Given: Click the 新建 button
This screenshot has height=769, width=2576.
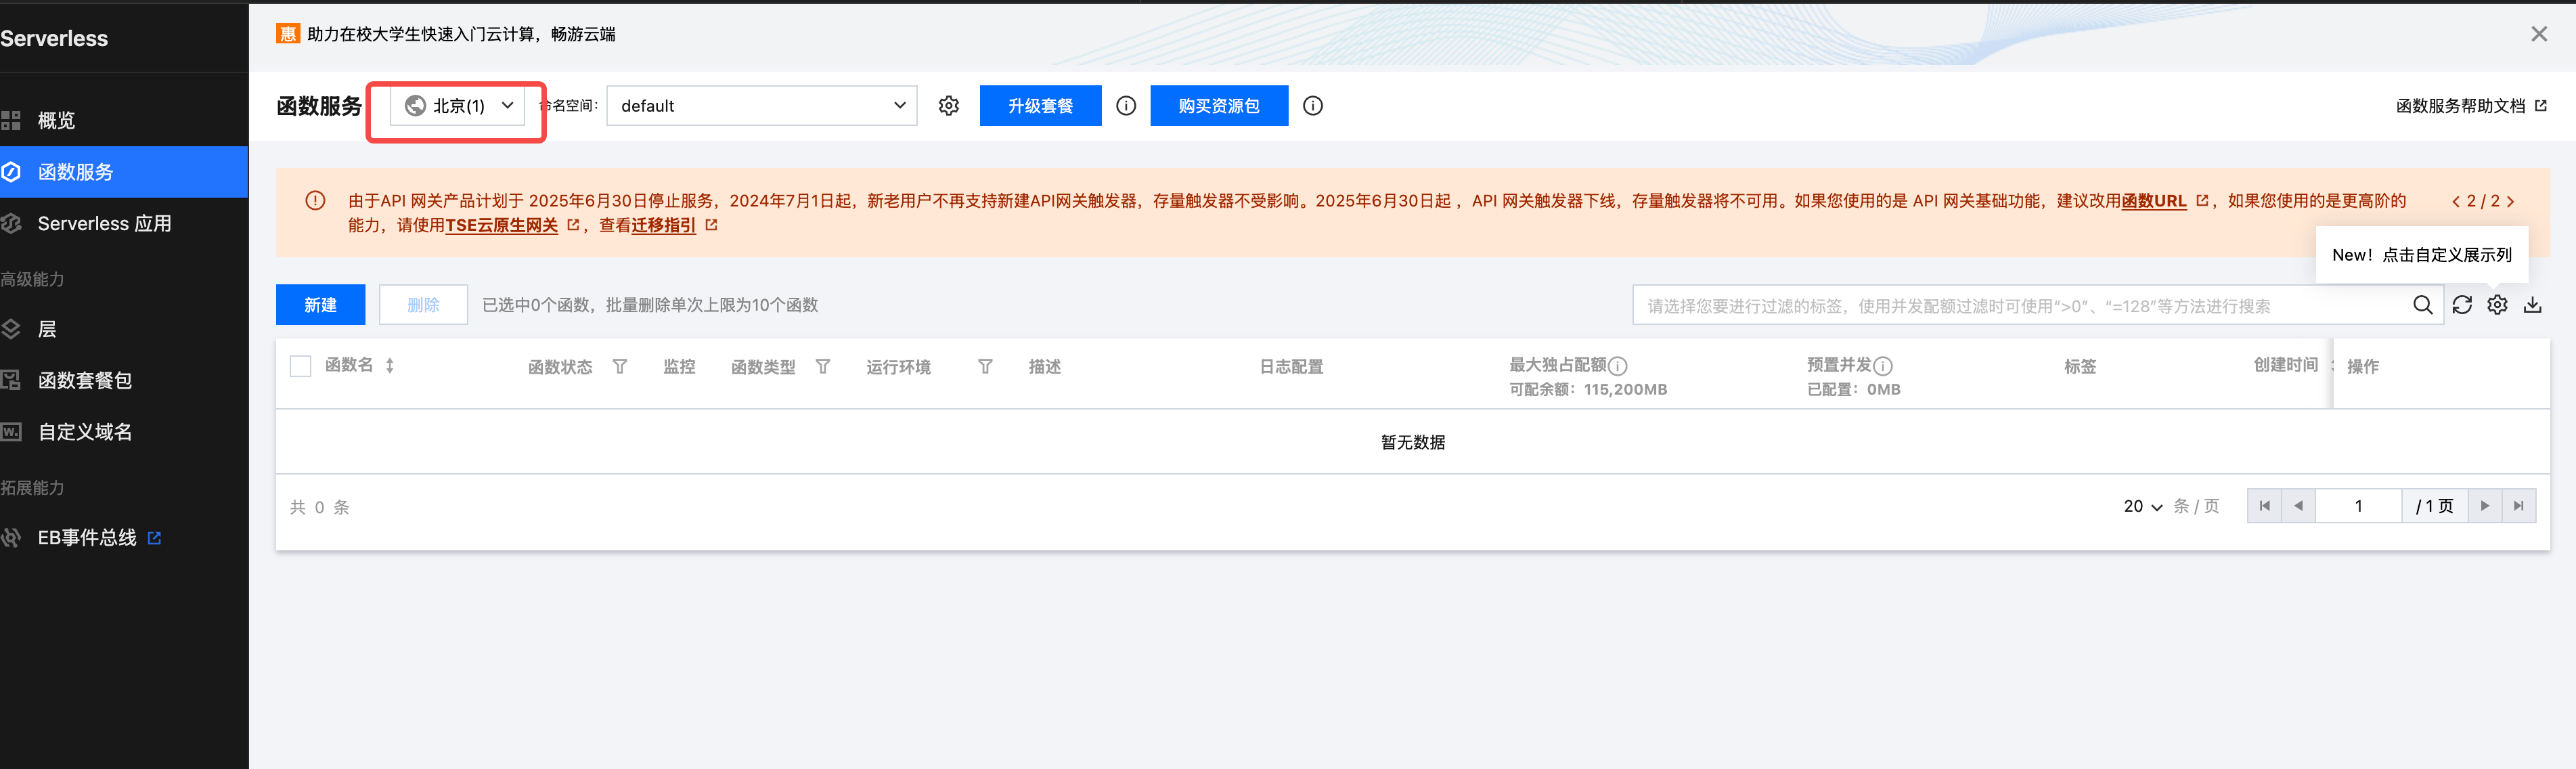Looking at the screenshot, I should pos(320,305).
